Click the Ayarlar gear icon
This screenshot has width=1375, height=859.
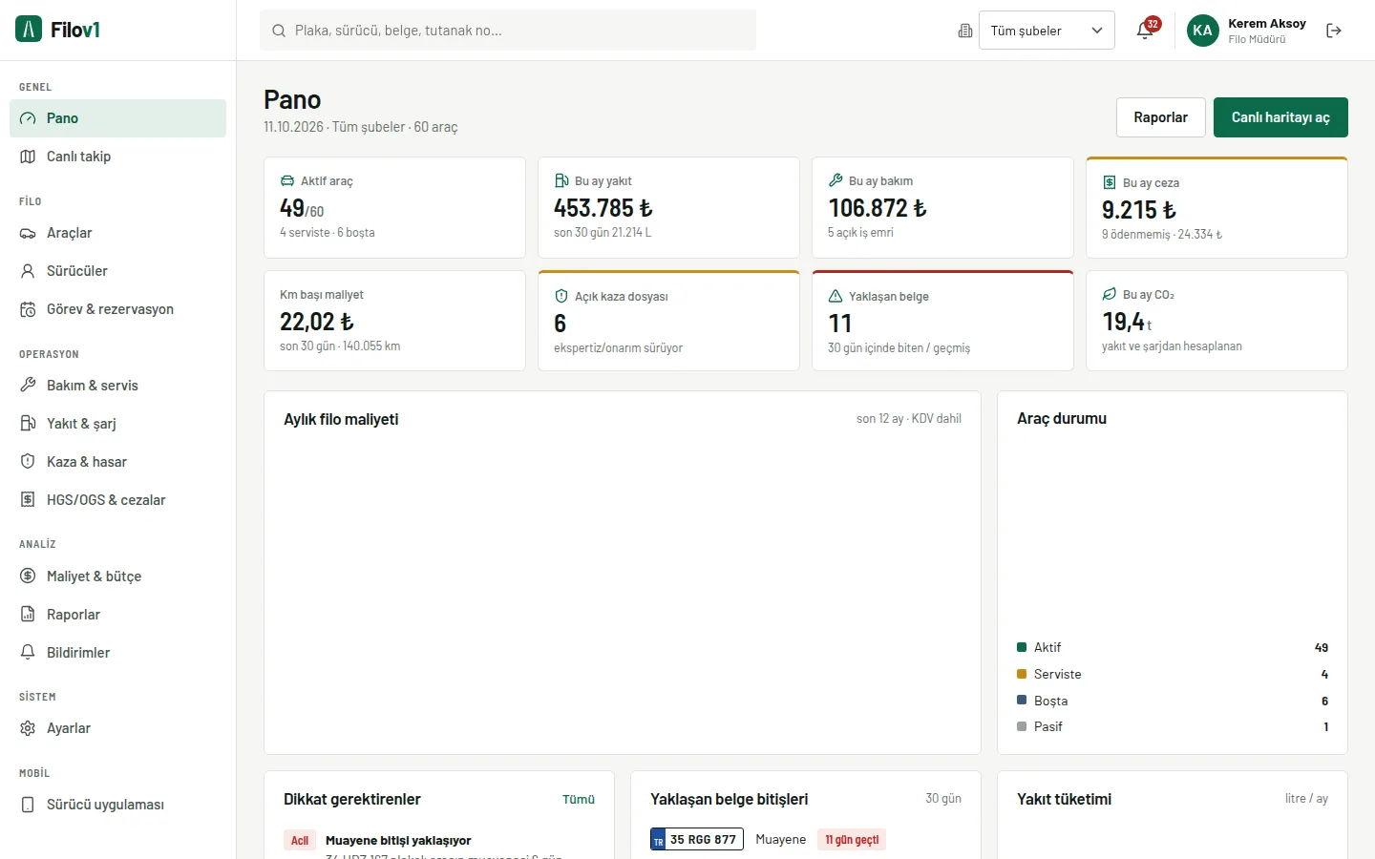tap(28, 728)
